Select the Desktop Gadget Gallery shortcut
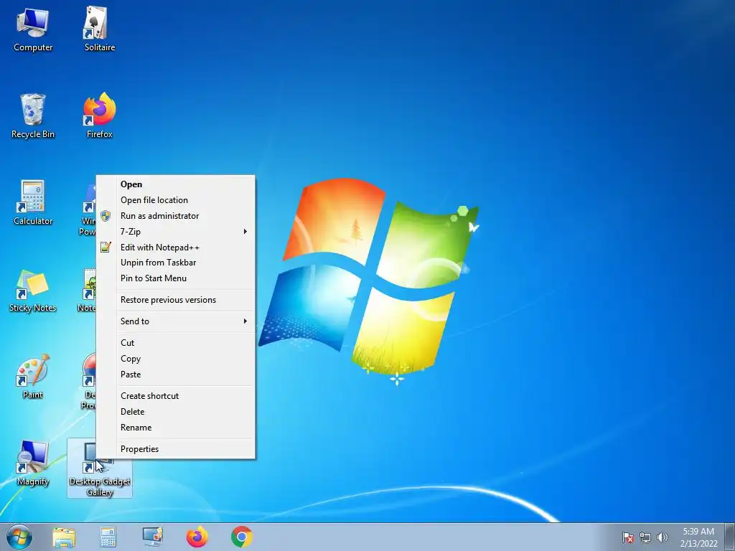Viewport: 735px width, 551px height. click(99, 468)
